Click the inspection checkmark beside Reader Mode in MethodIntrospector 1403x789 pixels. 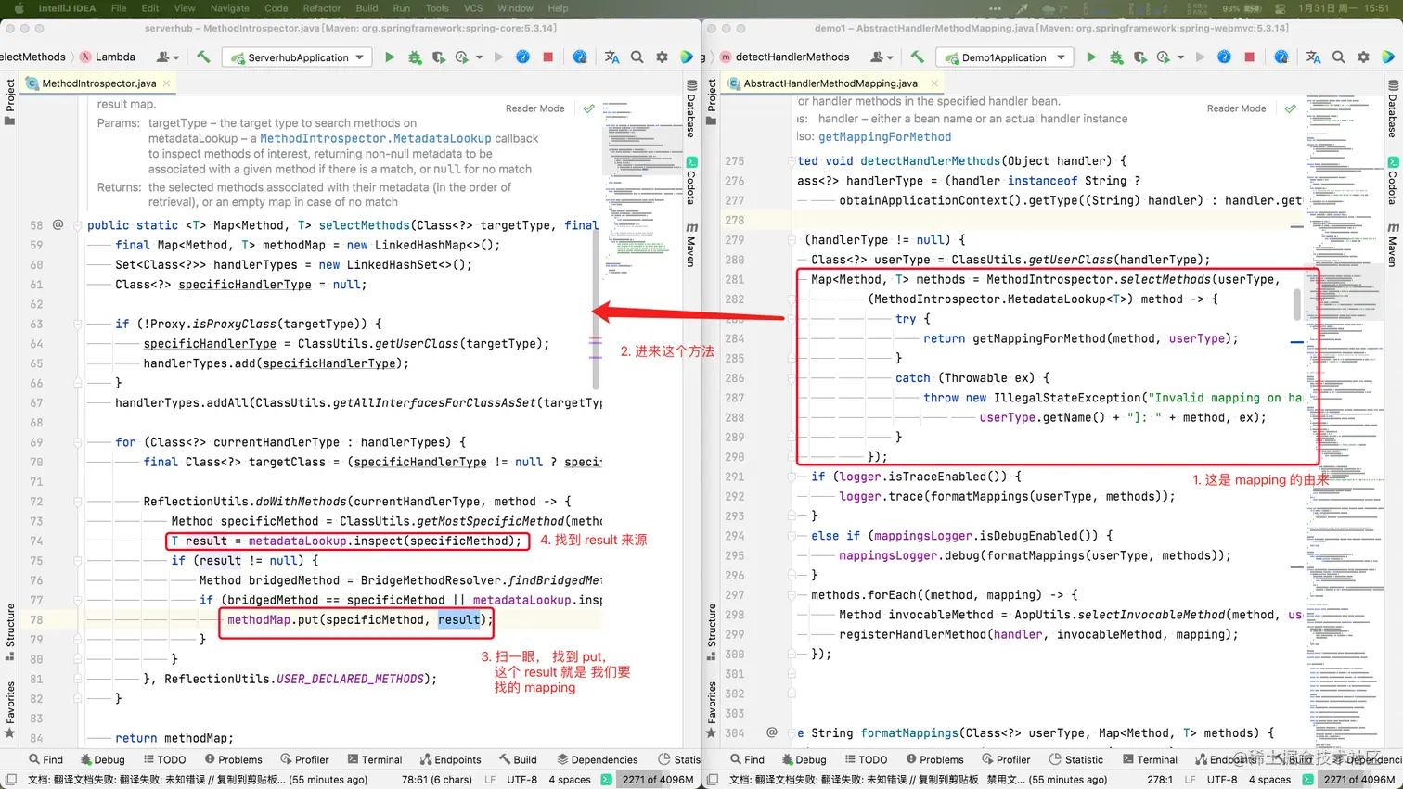588,108
